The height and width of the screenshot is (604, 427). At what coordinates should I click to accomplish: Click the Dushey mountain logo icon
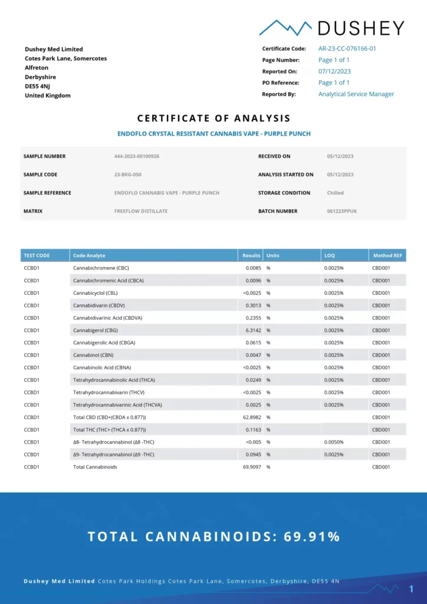[285, 27]
